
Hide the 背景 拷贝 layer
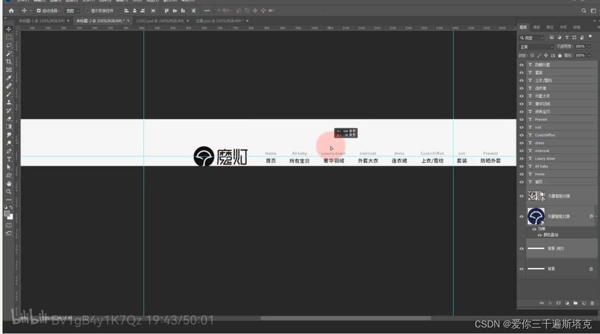(x=521, y=249)
